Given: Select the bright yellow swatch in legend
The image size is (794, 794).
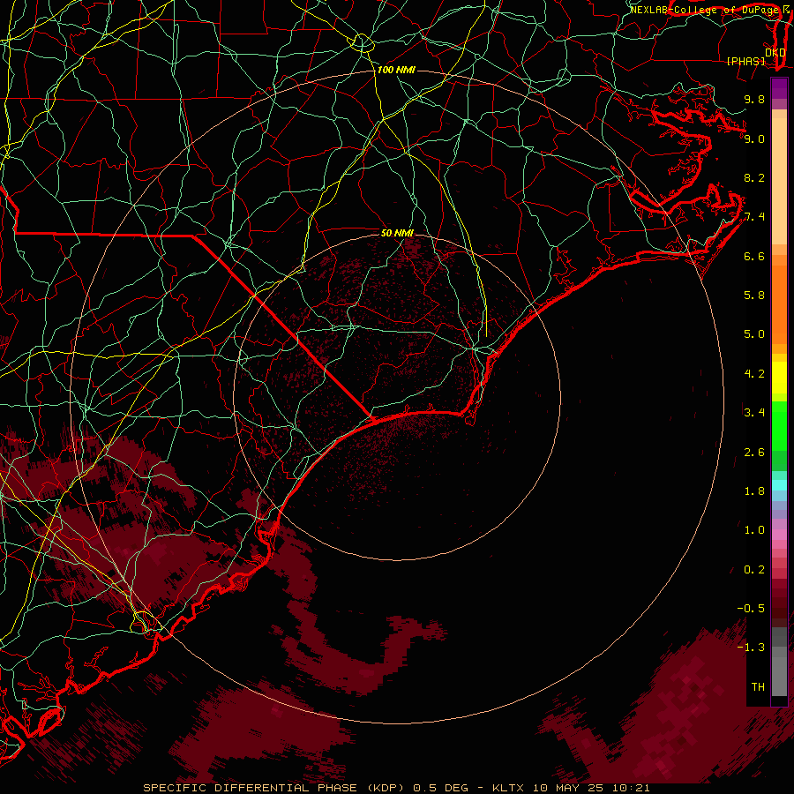Looking at the screenshot, I should [779, 378].
